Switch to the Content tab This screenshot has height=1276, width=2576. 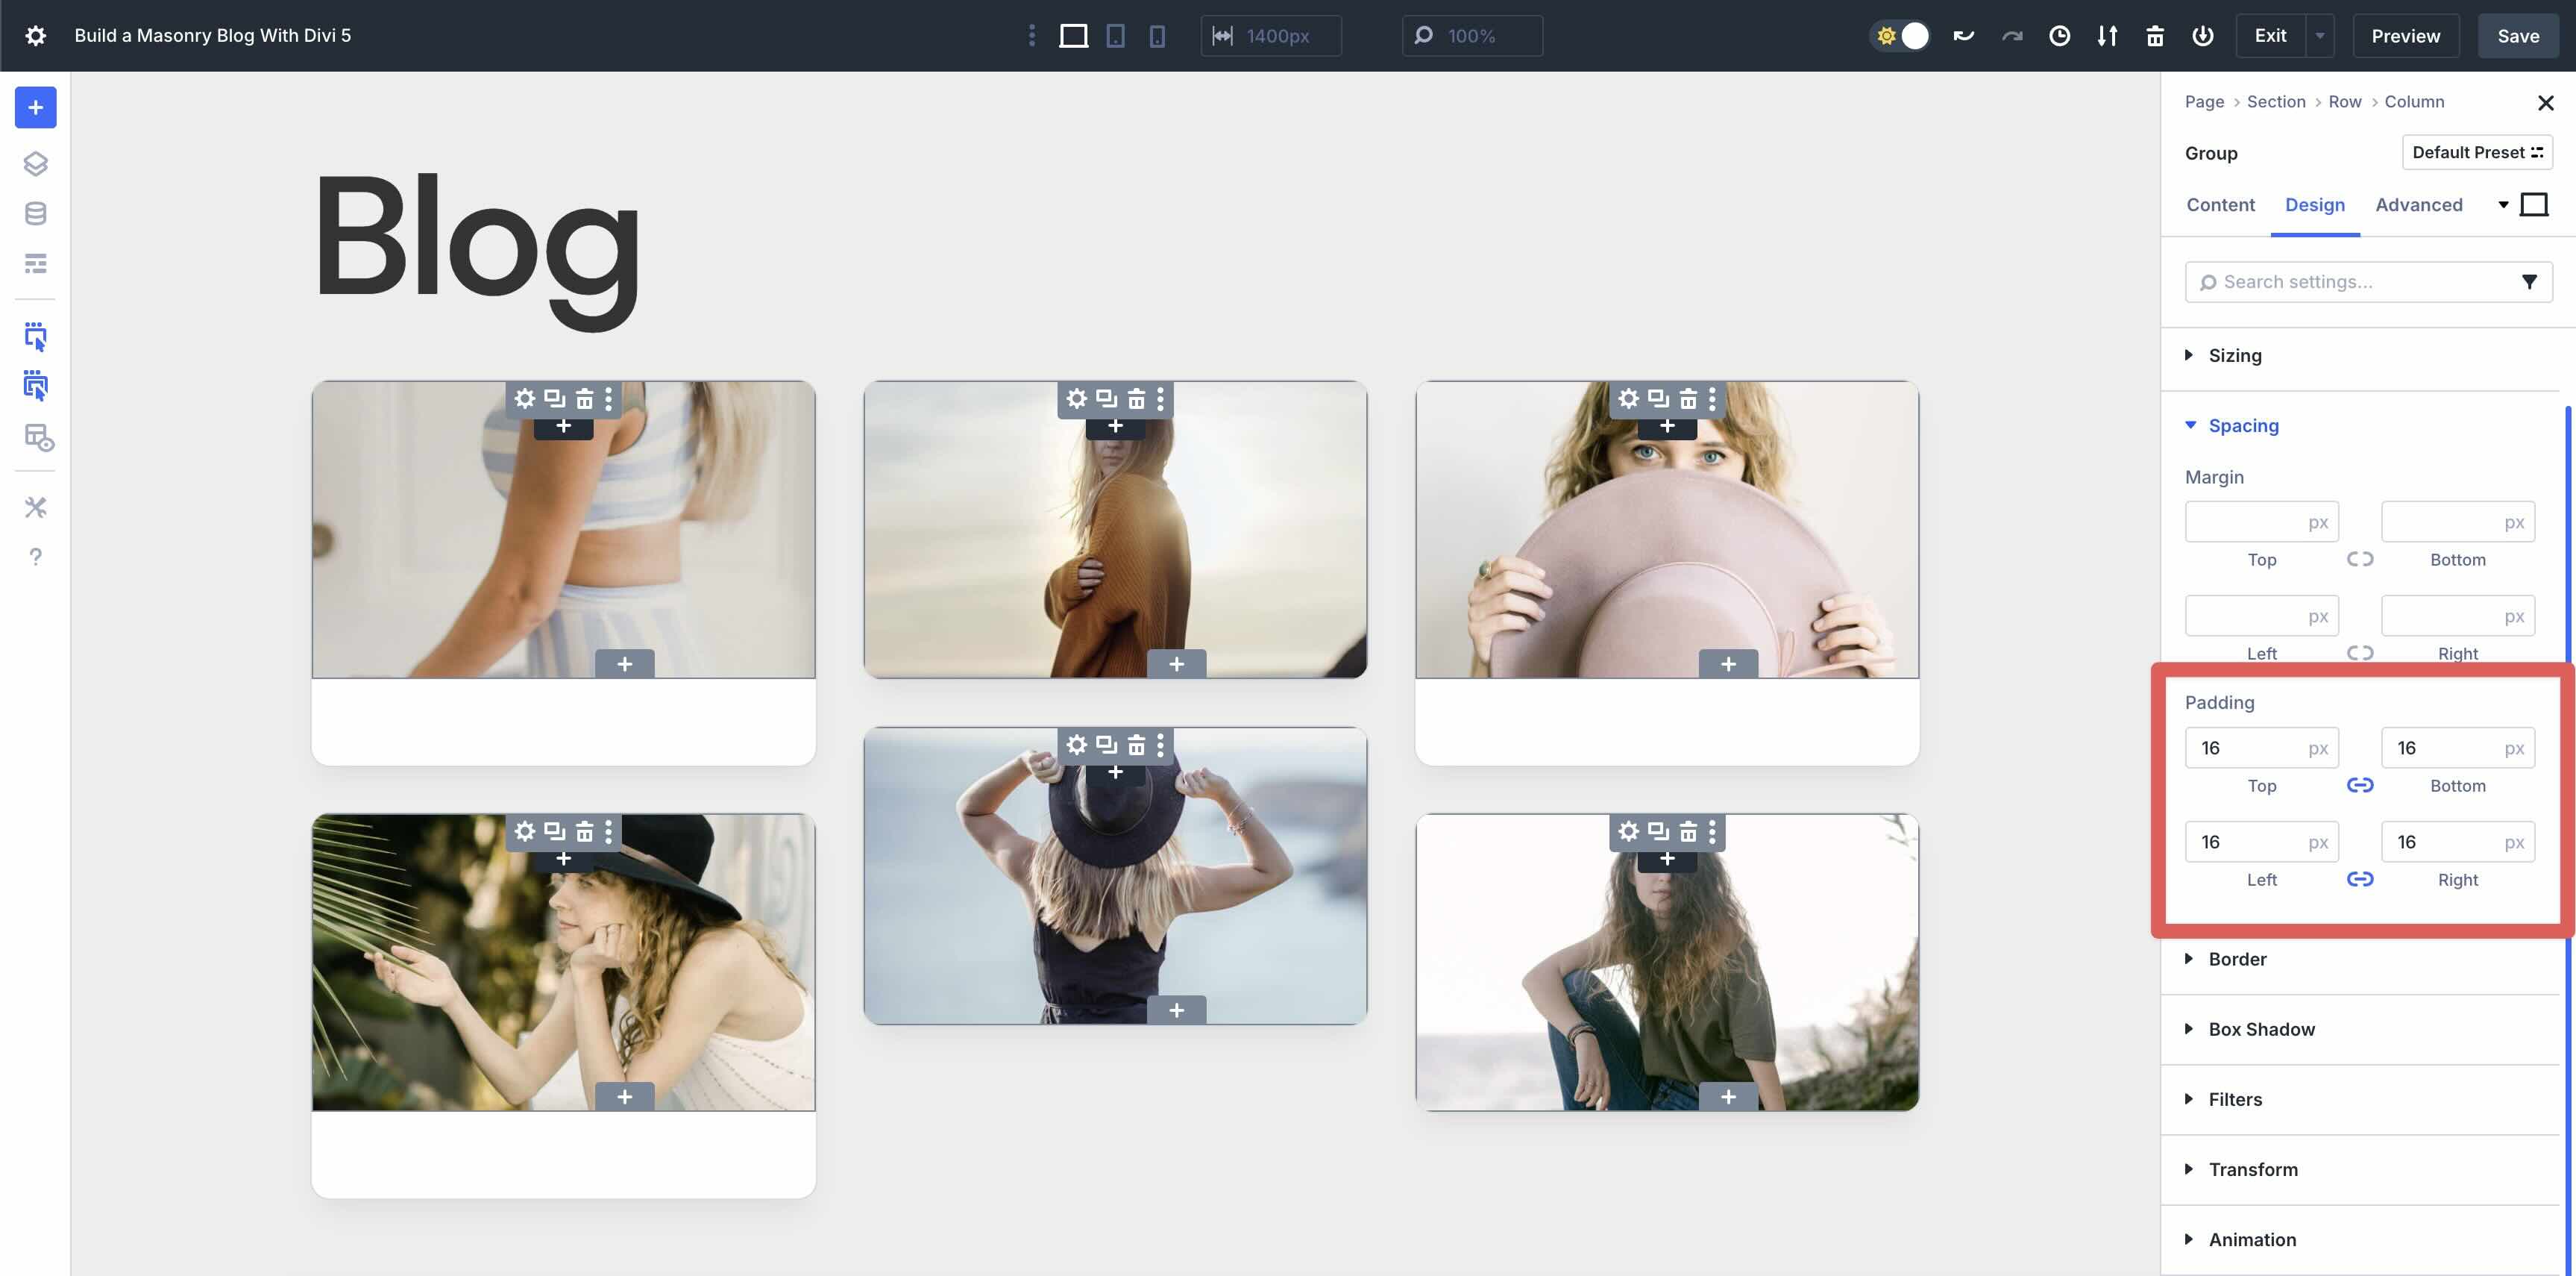point(2220,204)
